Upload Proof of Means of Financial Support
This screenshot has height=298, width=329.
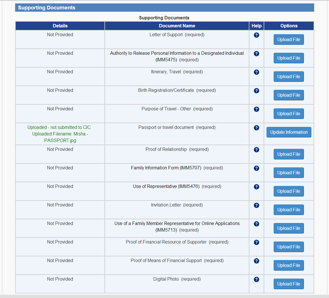289,265
